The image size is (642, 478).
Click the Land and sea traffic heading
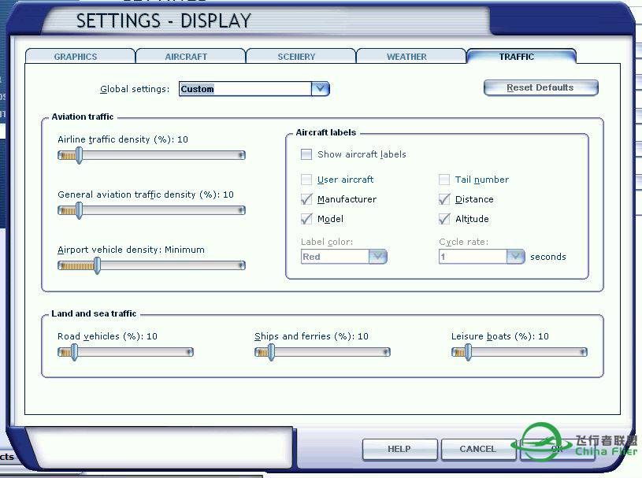(x=94, y=313)
